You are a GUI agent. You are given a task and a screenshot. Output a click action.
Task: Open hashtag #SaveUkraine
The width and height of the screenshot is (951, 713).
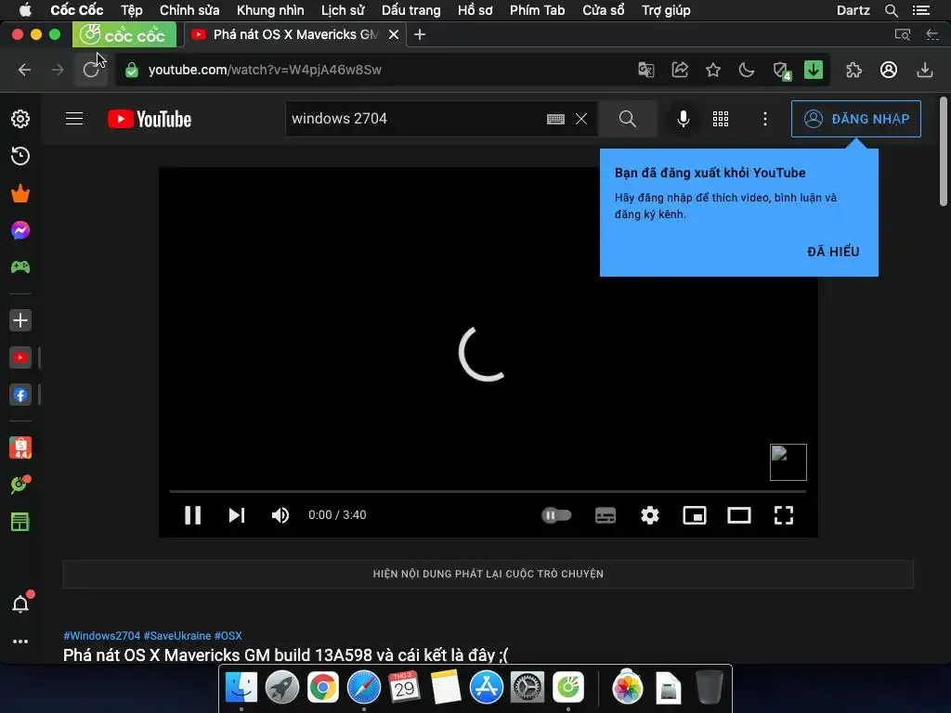pos(177,636)
